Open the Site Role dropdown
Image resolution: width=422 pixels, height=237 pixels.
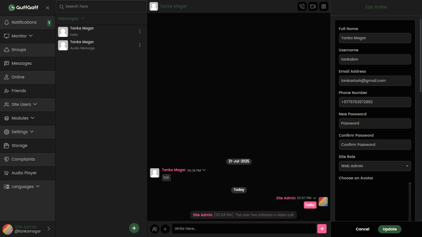point(375,166)
